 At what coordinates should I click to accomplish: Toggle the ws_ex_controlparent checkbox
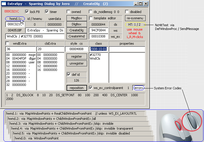91,88
